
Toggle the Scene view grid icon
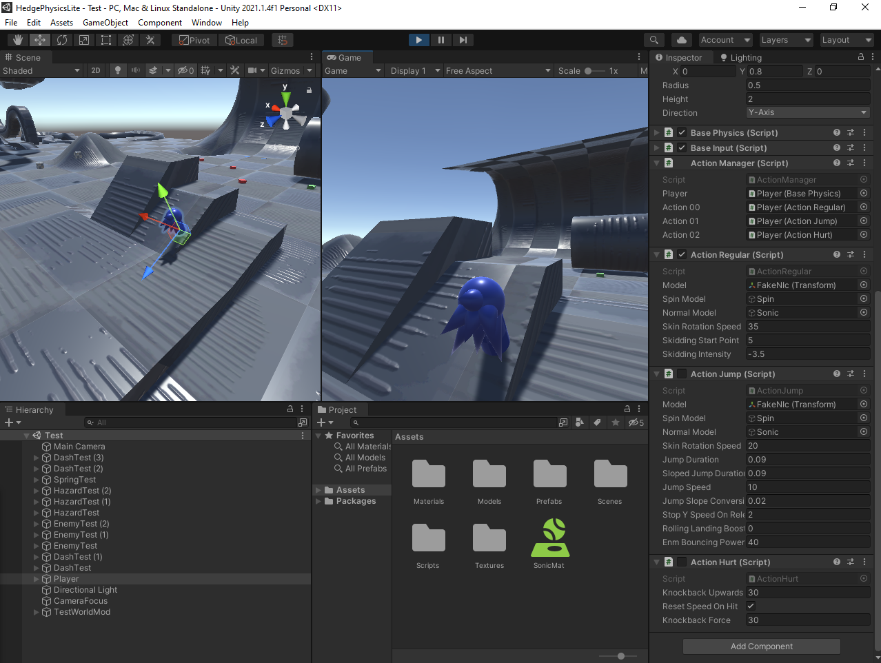205,70
